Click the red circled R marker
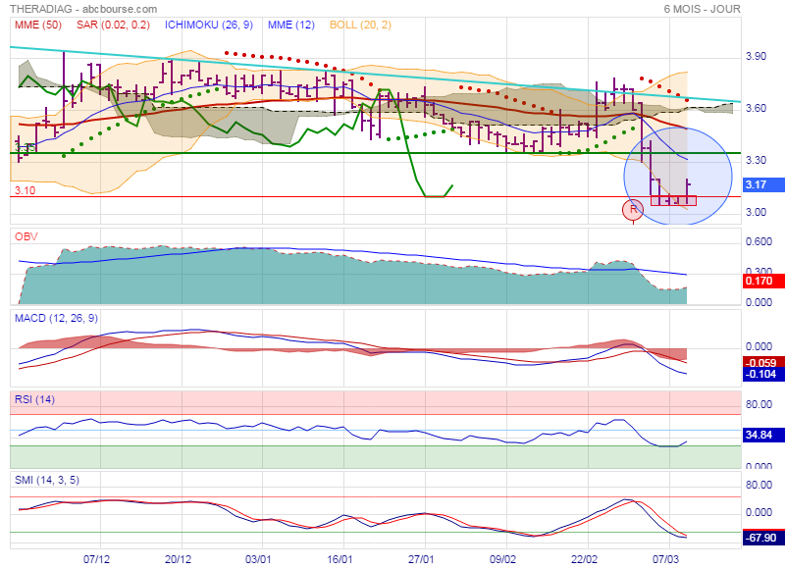This screenshot has width=785, height=569. 633,210
